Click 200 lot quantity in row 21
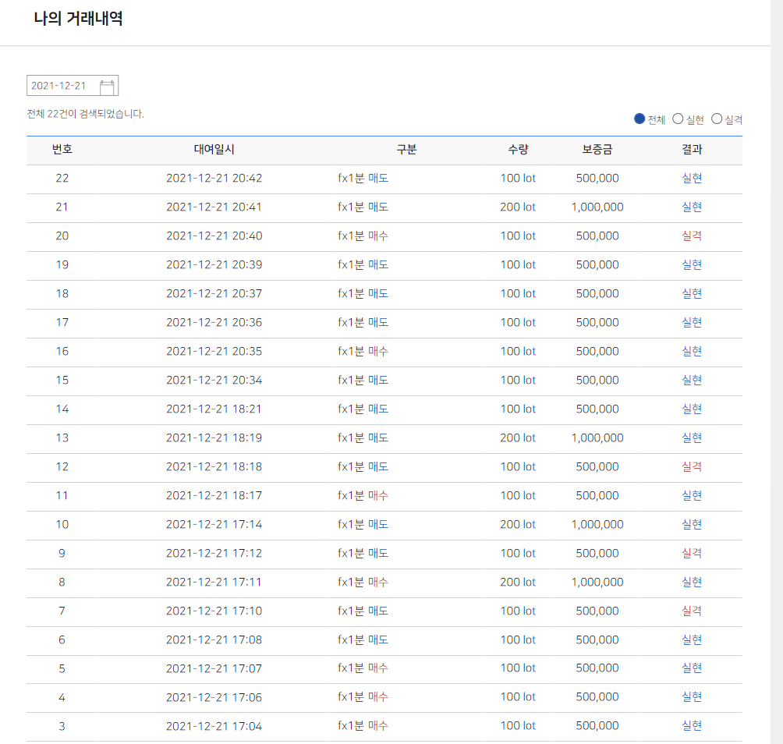The height and width of the screenshot is (744, 783). tap(518, 207)
